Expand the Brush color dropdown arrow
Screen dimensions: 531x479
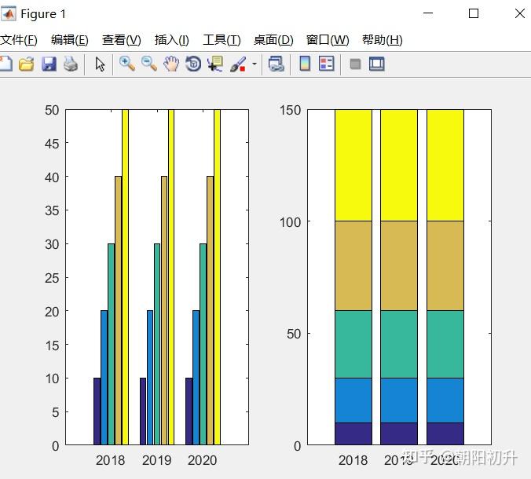255,64
